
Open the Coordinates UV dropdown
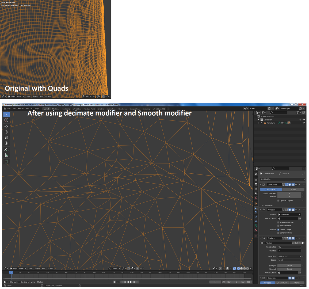[289, 247]
